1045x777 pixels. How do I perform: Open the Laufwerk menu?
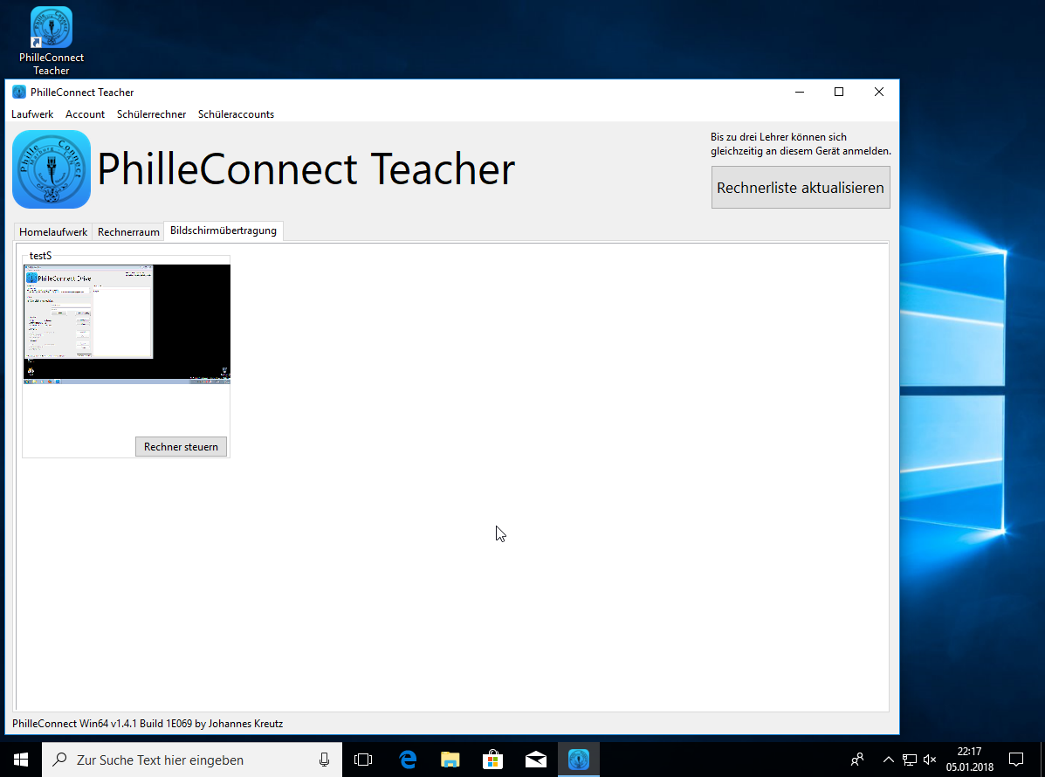[x=32, y=114]
